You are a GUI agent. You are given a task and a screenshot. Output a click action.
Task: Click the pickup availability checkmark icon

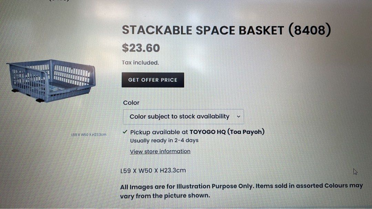[124, 131]
